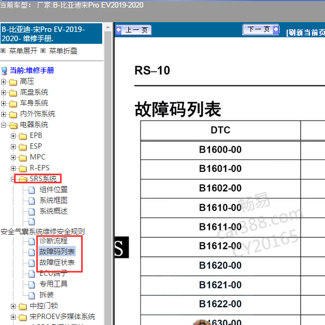
Task: Click the EPB folder icon
Action: pos(23,136)
